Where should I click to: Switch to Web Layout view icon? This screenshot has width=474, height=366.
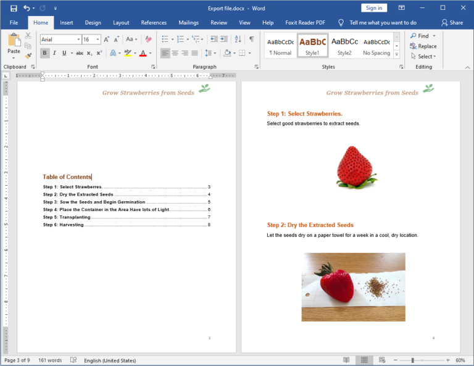pyautogui.click(x=382, y=360)
